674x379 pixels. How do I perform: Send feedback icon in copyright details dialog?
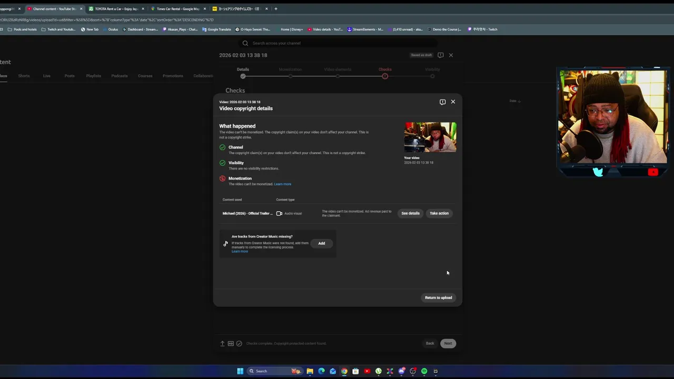tap(442, 102)
